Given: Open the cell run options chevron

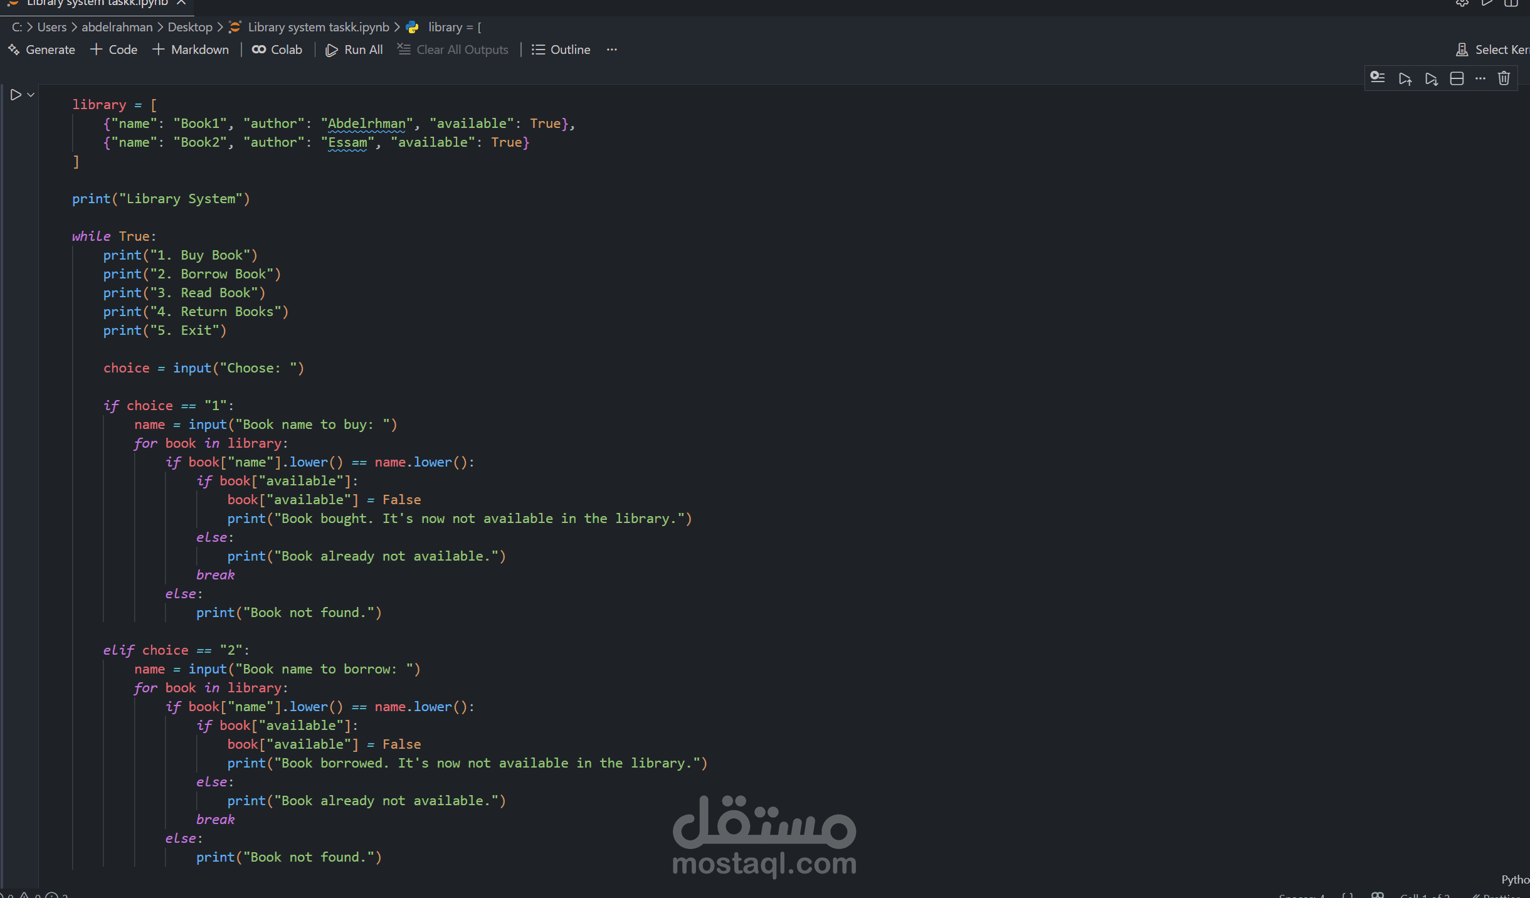Looking at the screenshot, I should [x=31, y=95].
